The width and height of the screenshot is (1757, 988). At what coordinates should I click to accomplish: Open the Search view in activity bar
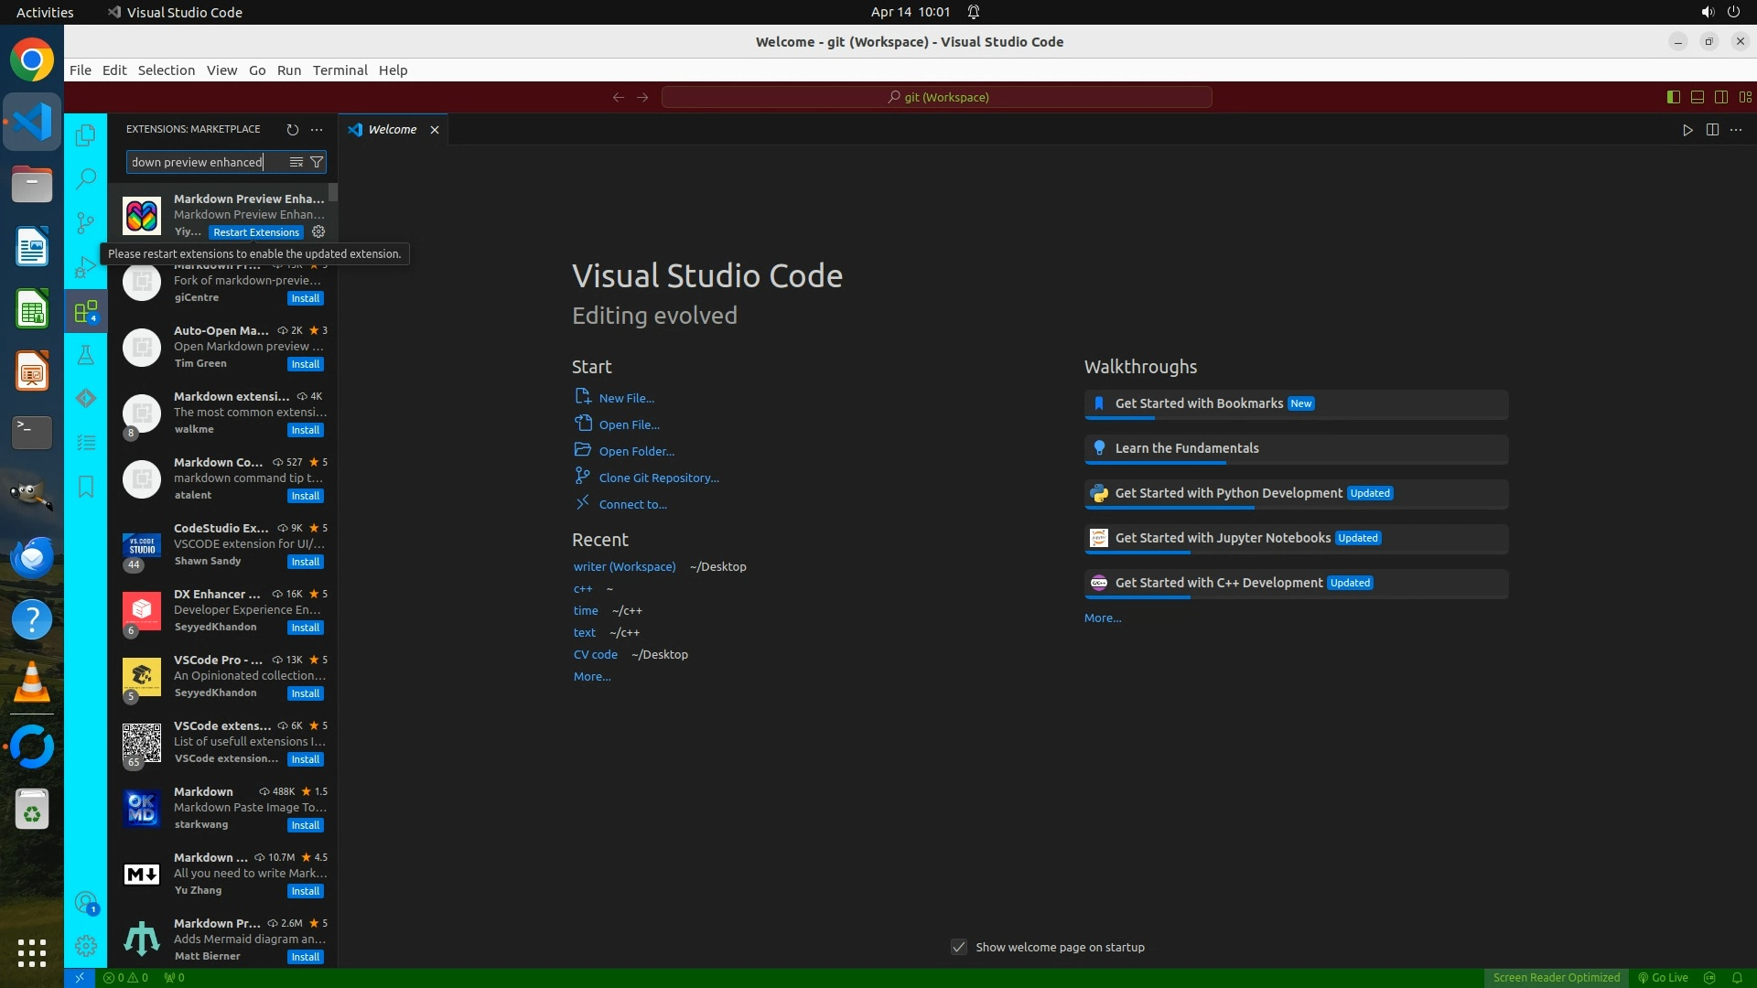click(x=86, y=178)
